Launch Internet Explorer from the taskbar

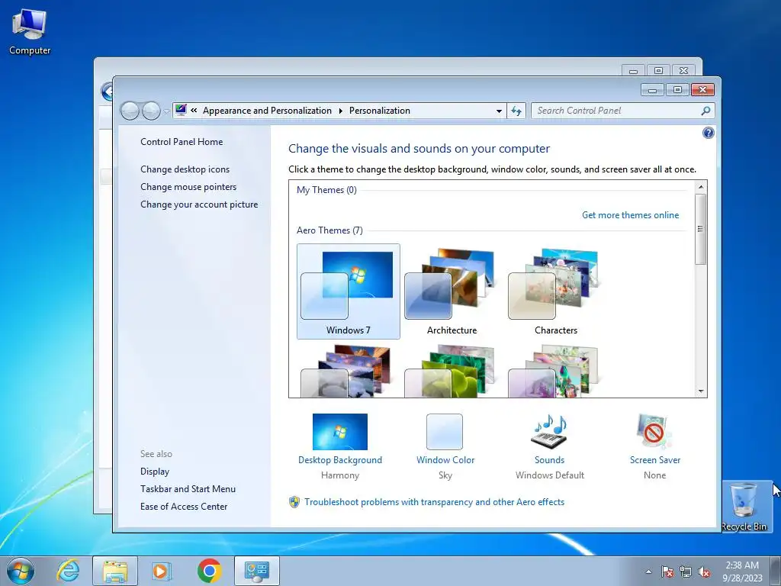[x=68, y=571]
